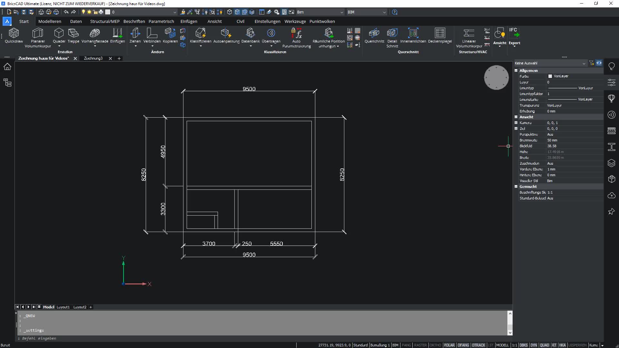Toggle FANG snap in status bar
The image size is (619, 348).
(407, 345)
